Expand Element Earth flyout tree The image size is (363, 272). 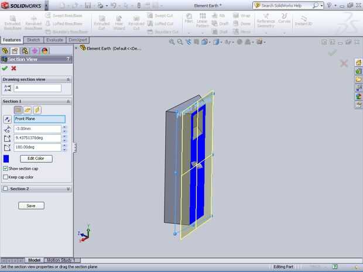click(x=76, y=48)
